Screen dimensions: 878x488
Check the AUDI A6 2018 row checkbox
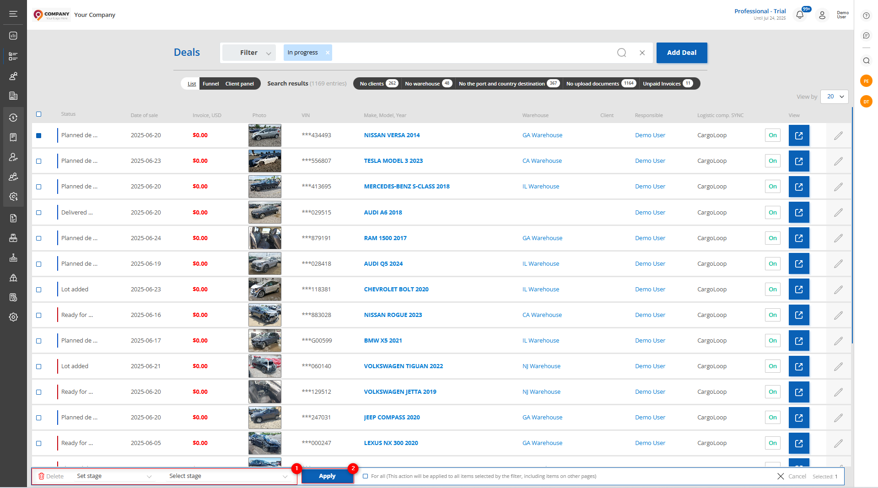pyautogui.click(x=38, y=213)
